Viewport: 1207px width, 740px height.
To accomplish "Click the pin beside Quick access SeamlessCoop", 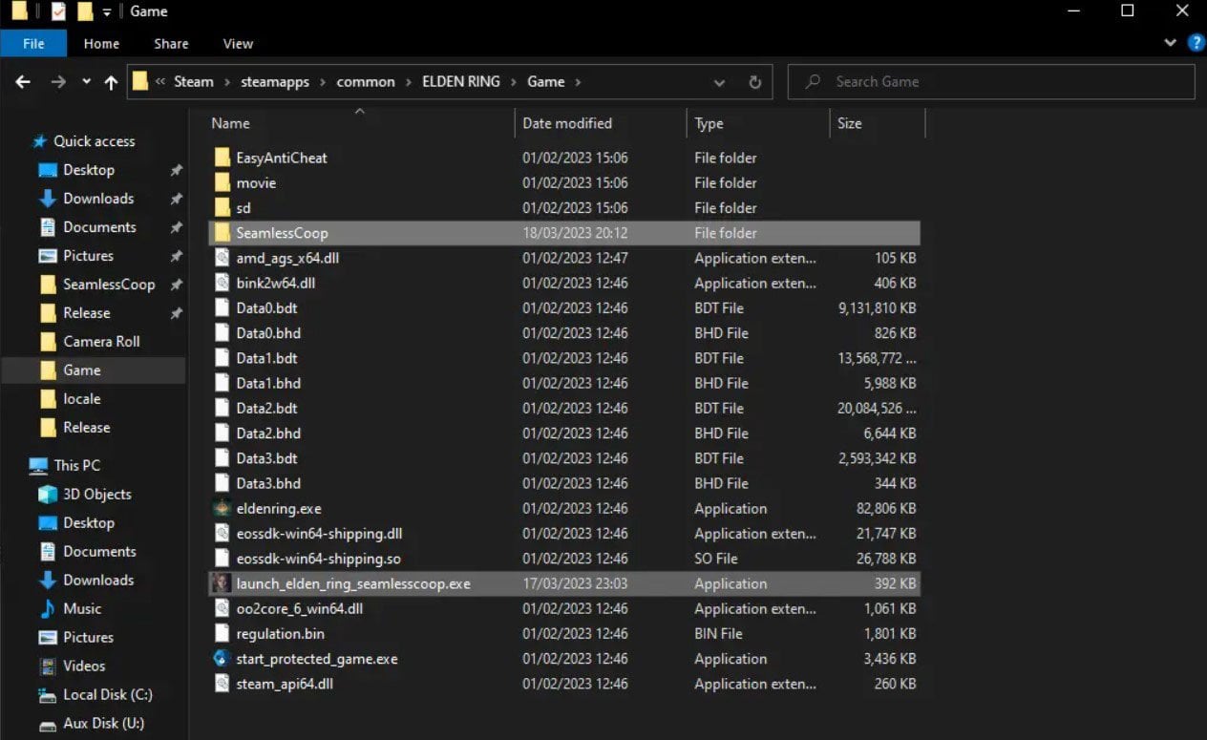I will tap(176, 285).
